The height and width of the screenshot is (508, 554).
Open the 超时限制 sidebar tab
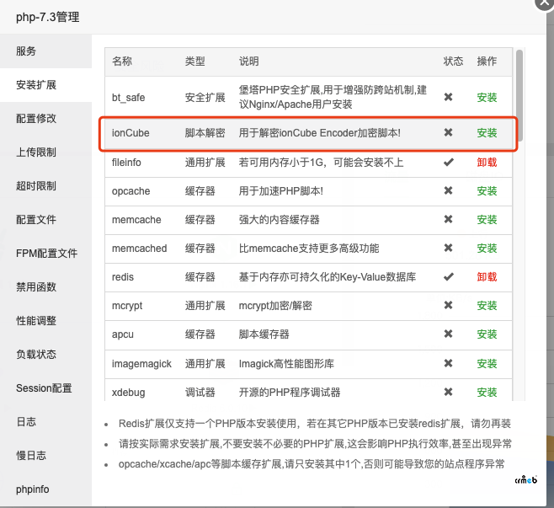[x=36, y=186]
